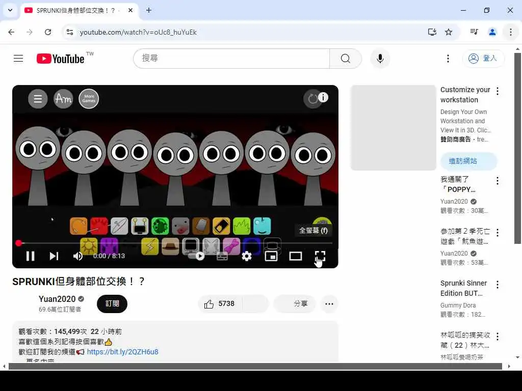This screenshot has height=391, width=522.
Task: Open Chrome profile icon
Action: pyautogui.click(x=492, y=32)
